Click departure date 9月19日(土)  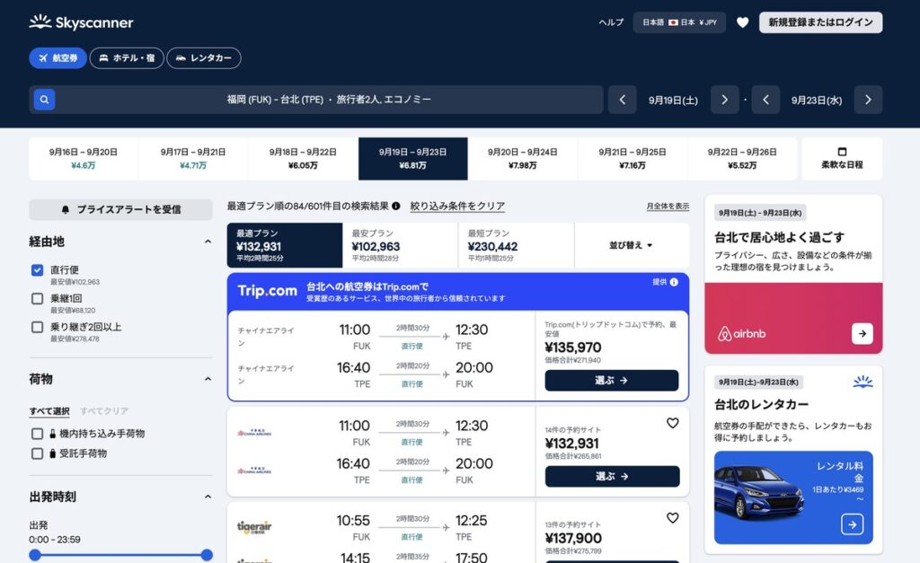point(673,101)
